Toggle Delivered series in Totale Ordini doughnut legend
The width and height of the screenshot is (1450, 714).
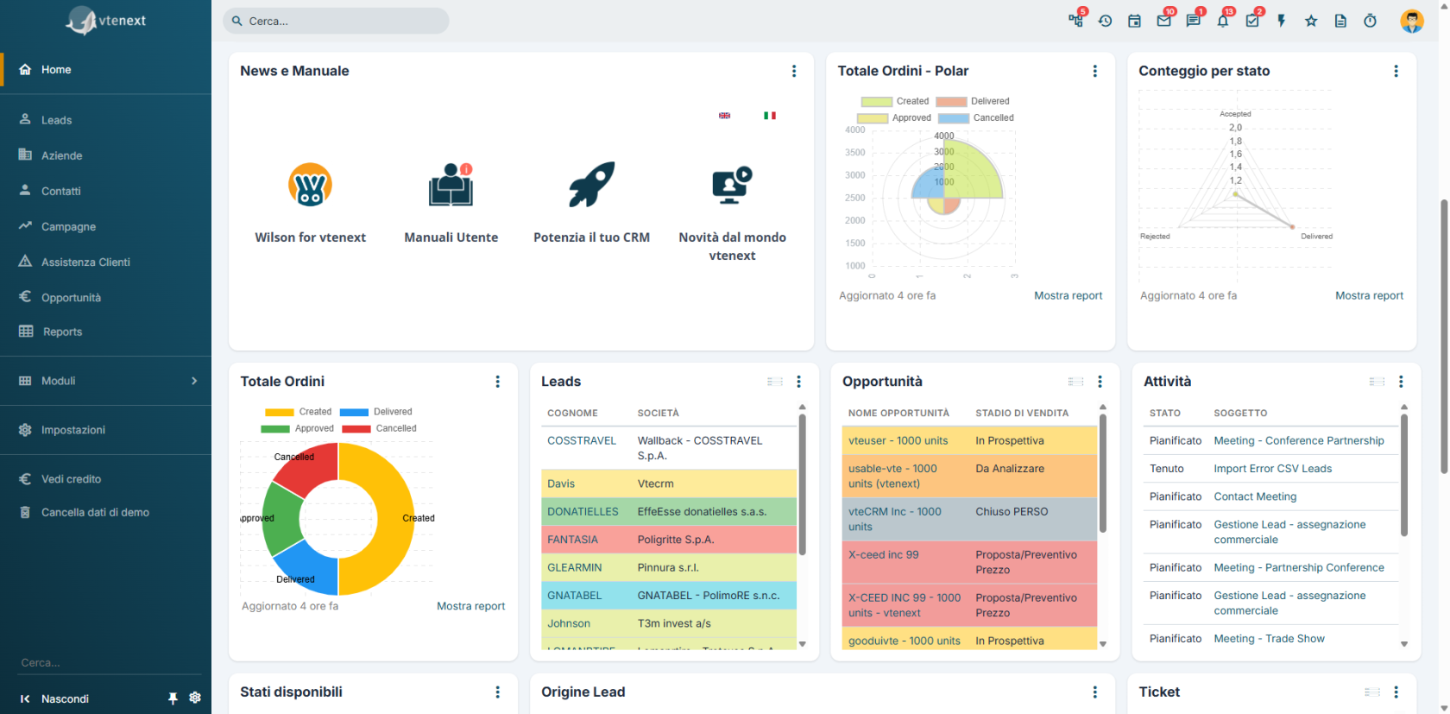[x=376, y=412]
